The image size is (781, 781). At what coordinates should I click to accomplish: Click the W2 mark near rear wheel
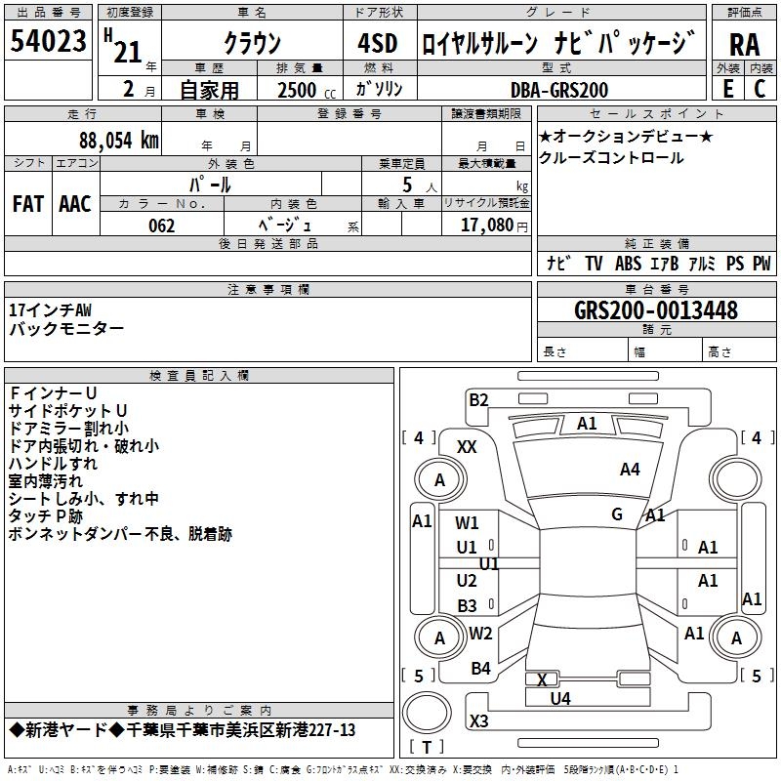coord(480,634)
